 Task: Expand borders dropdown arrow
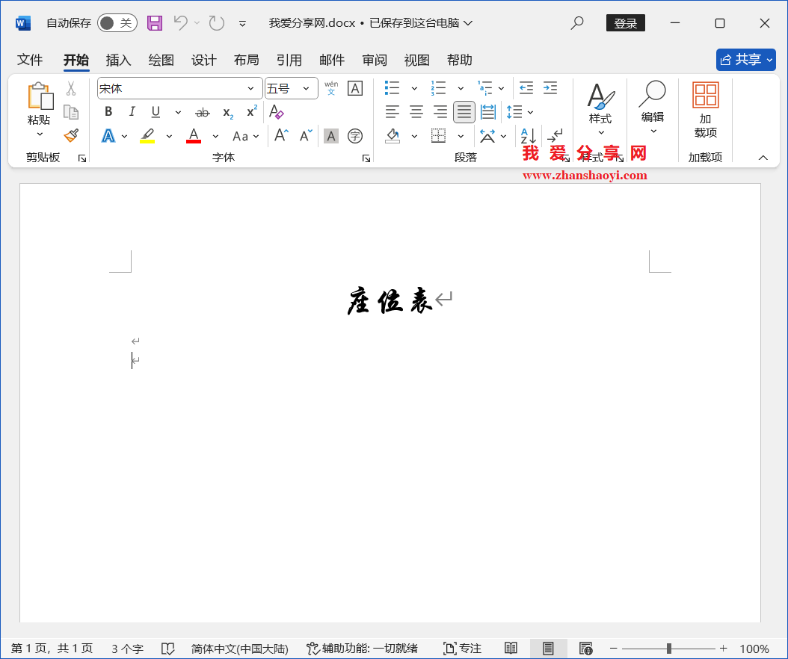pos(461,136)
